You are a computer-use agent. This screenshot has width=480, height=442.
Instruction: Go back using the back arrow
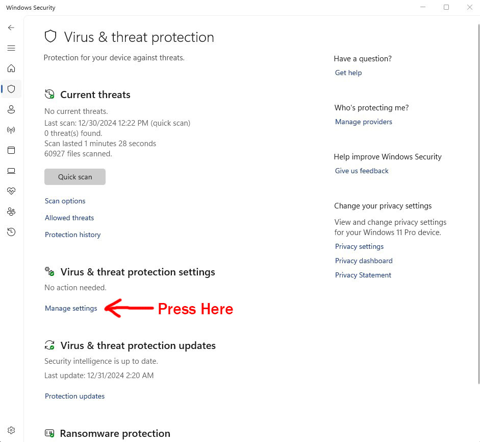(x=11, y=28)
